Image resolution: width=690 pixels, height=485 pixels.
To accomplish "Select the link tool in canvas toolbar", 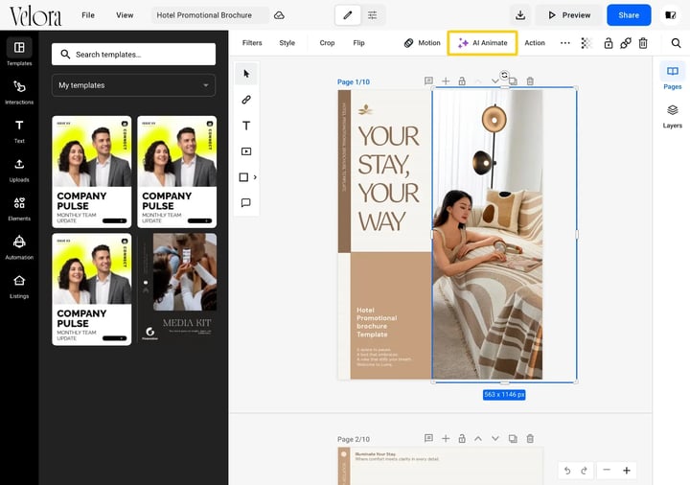I will click(246, 100).
